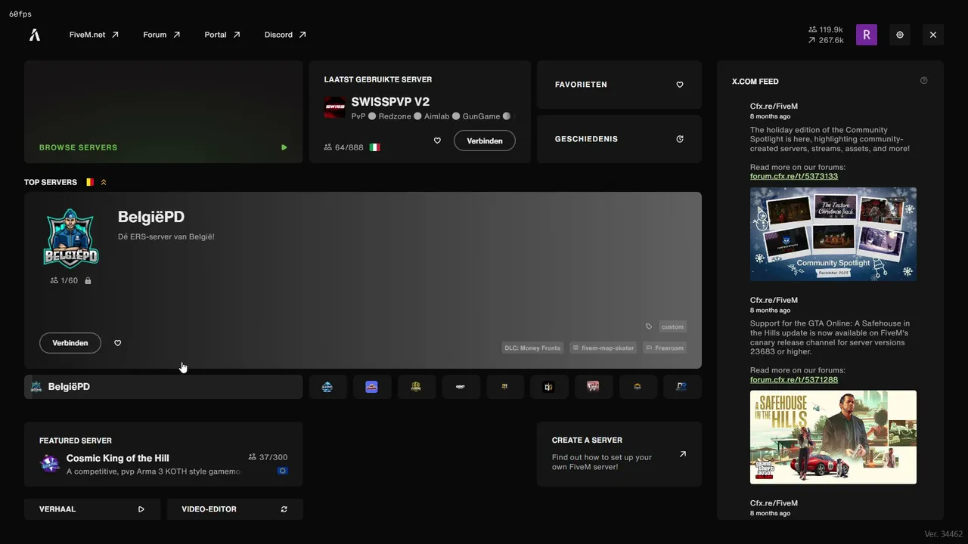968x544 pixels.
Task: Click the custom tag
Action: [672, 326]
